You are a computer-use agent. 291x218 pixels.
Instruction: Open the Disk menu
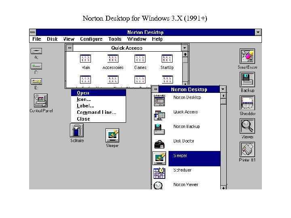(52, 39)
